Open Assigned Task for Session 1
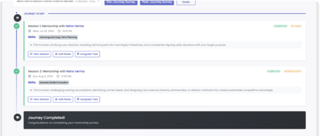Viewport: 320px width, 136px height. pos(87,54)
